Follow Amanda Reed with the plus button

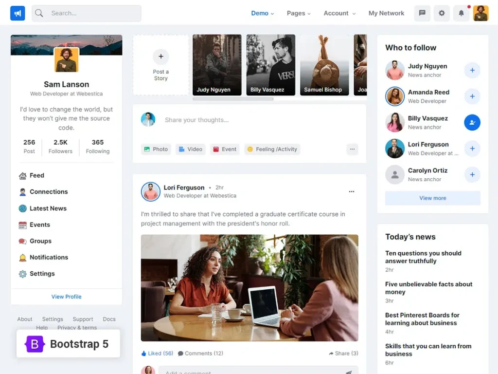pos(472,96)
